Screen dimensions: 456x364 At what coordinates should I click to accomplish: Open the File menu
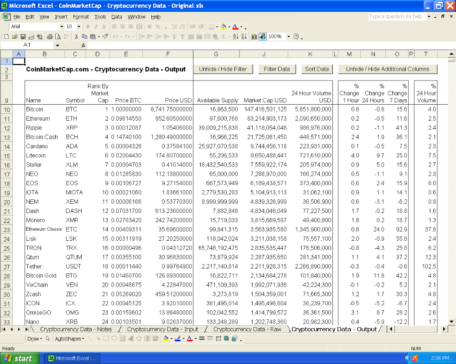pos(17,17)
